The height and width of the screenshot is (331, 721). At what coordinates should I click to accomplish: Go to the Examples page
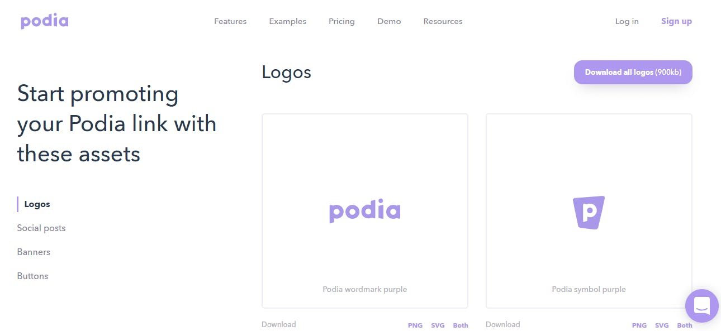coord(287,21)
